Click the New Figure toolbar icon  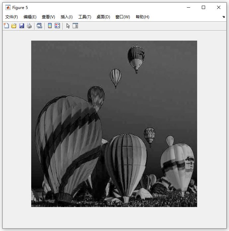coord(6,26)
